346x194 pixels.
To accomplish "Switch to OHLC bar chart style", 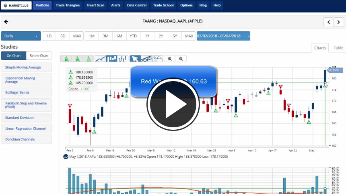I will tap(123, 59).
